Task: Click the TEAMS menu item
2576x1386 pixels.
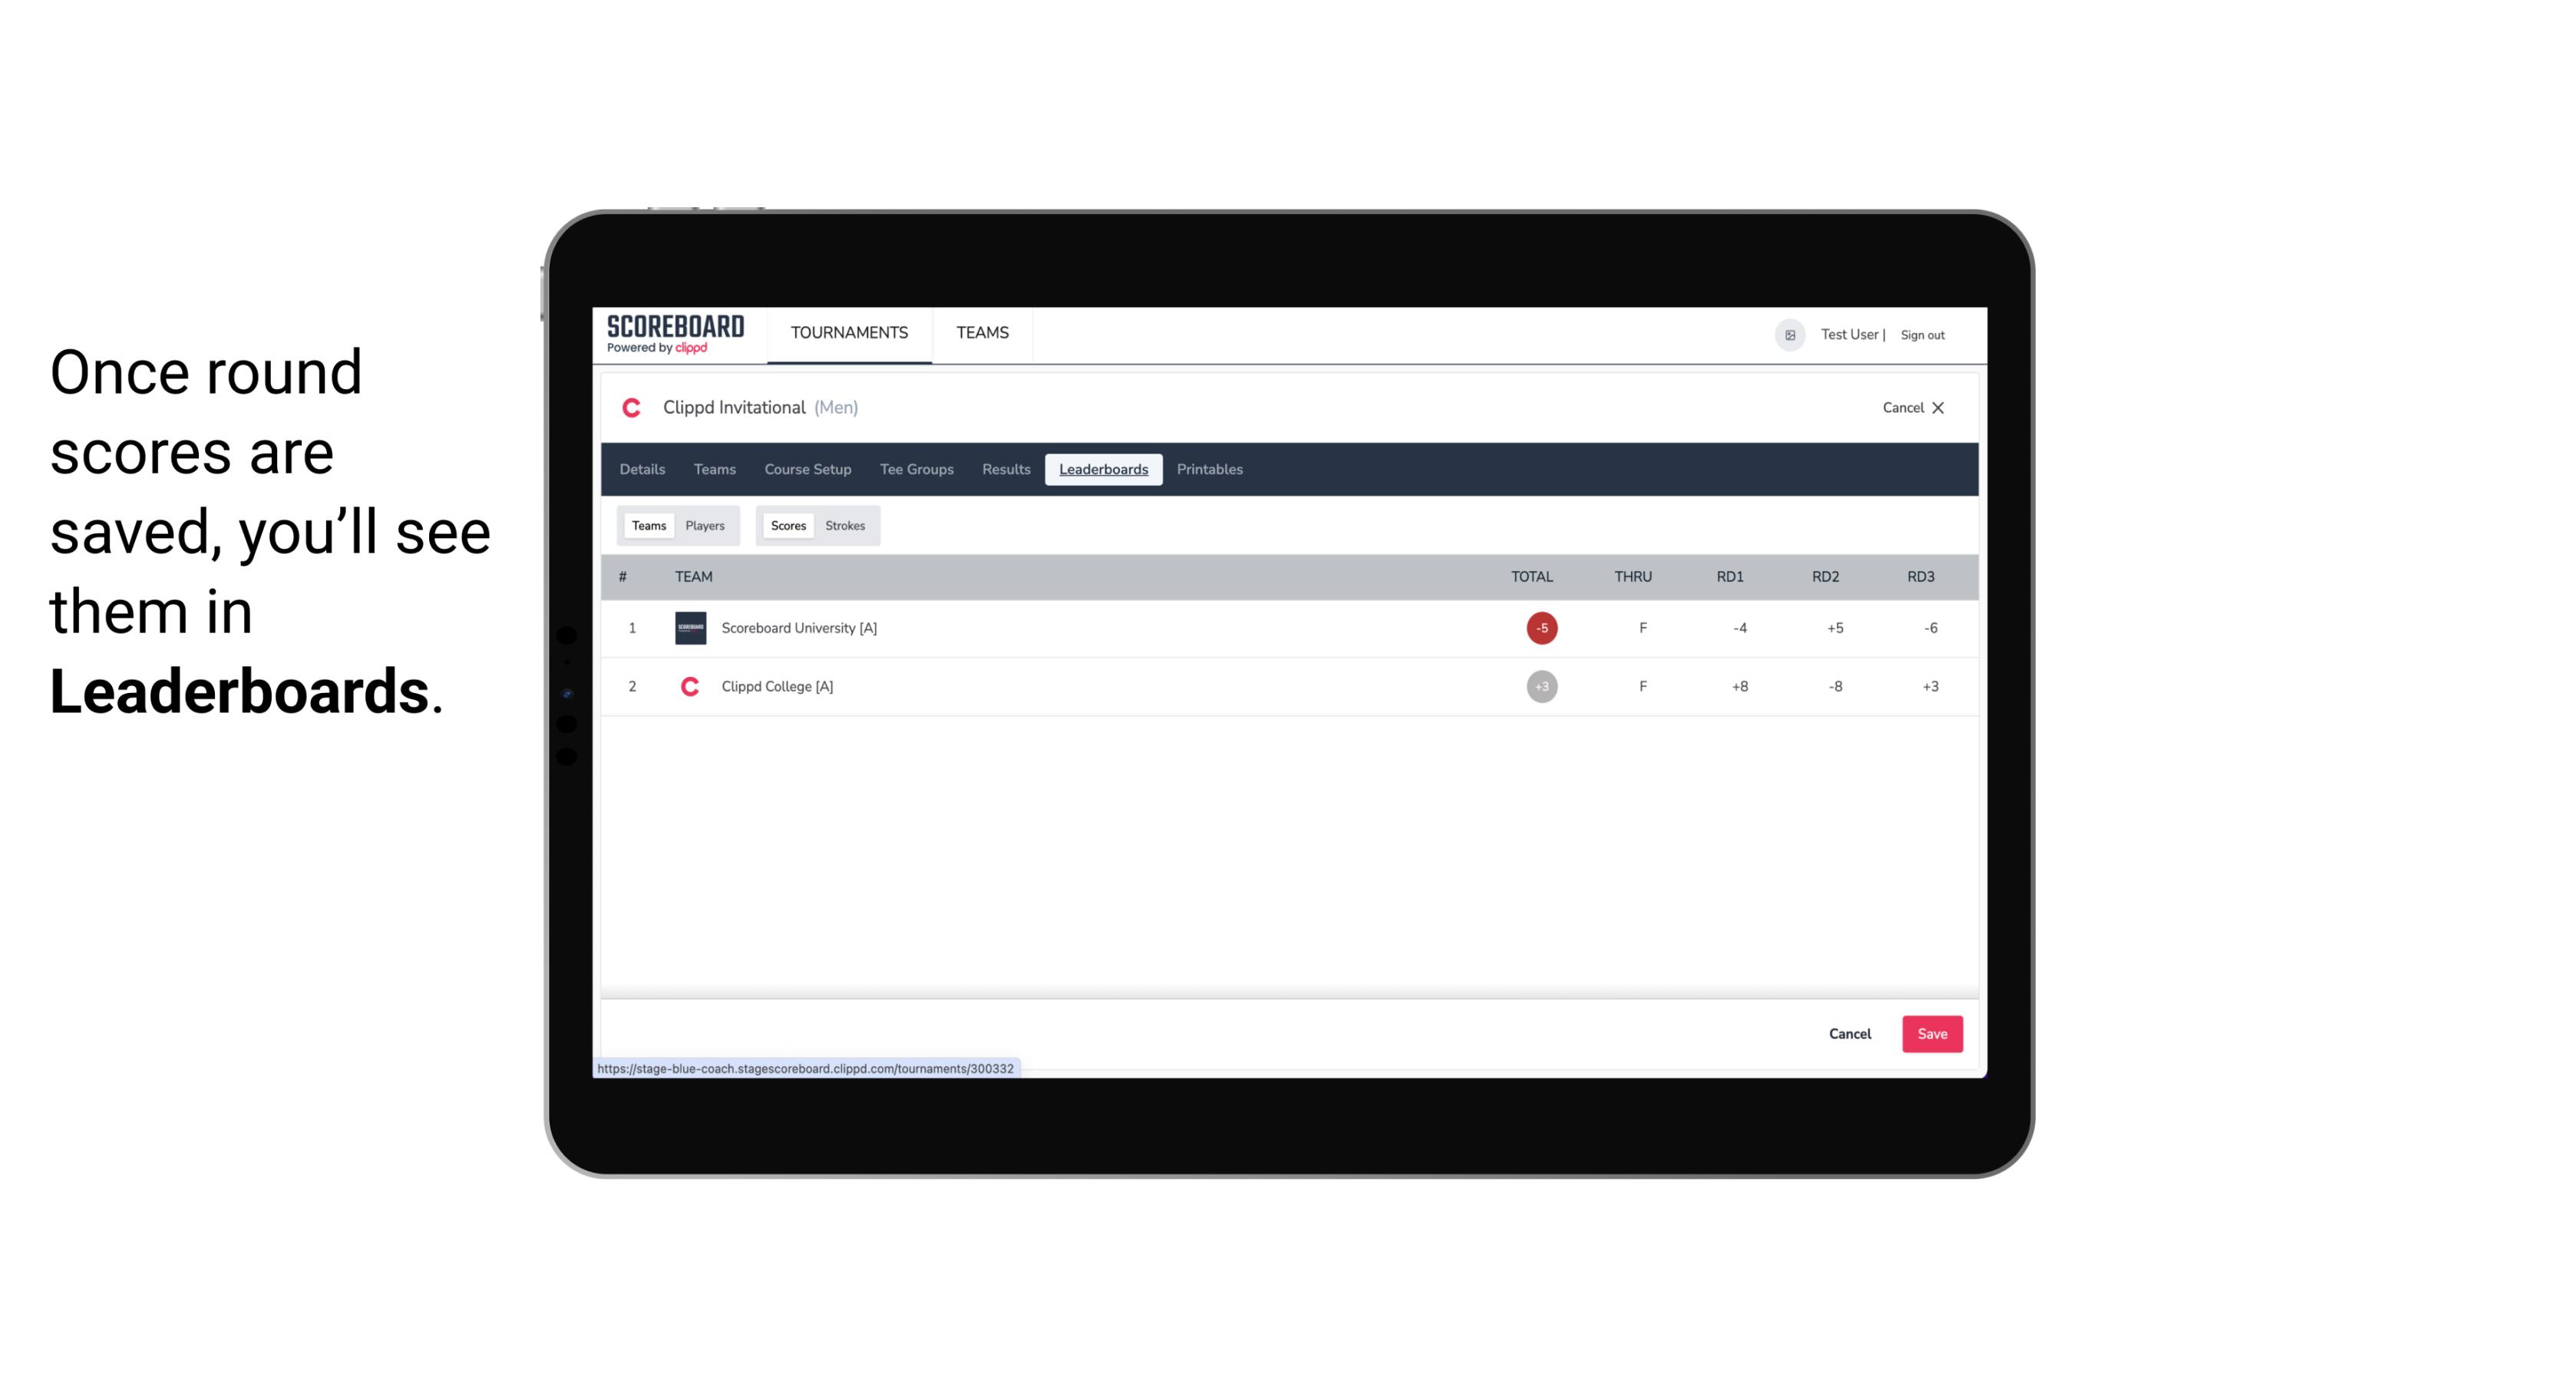Action: (x=982, y=333)
